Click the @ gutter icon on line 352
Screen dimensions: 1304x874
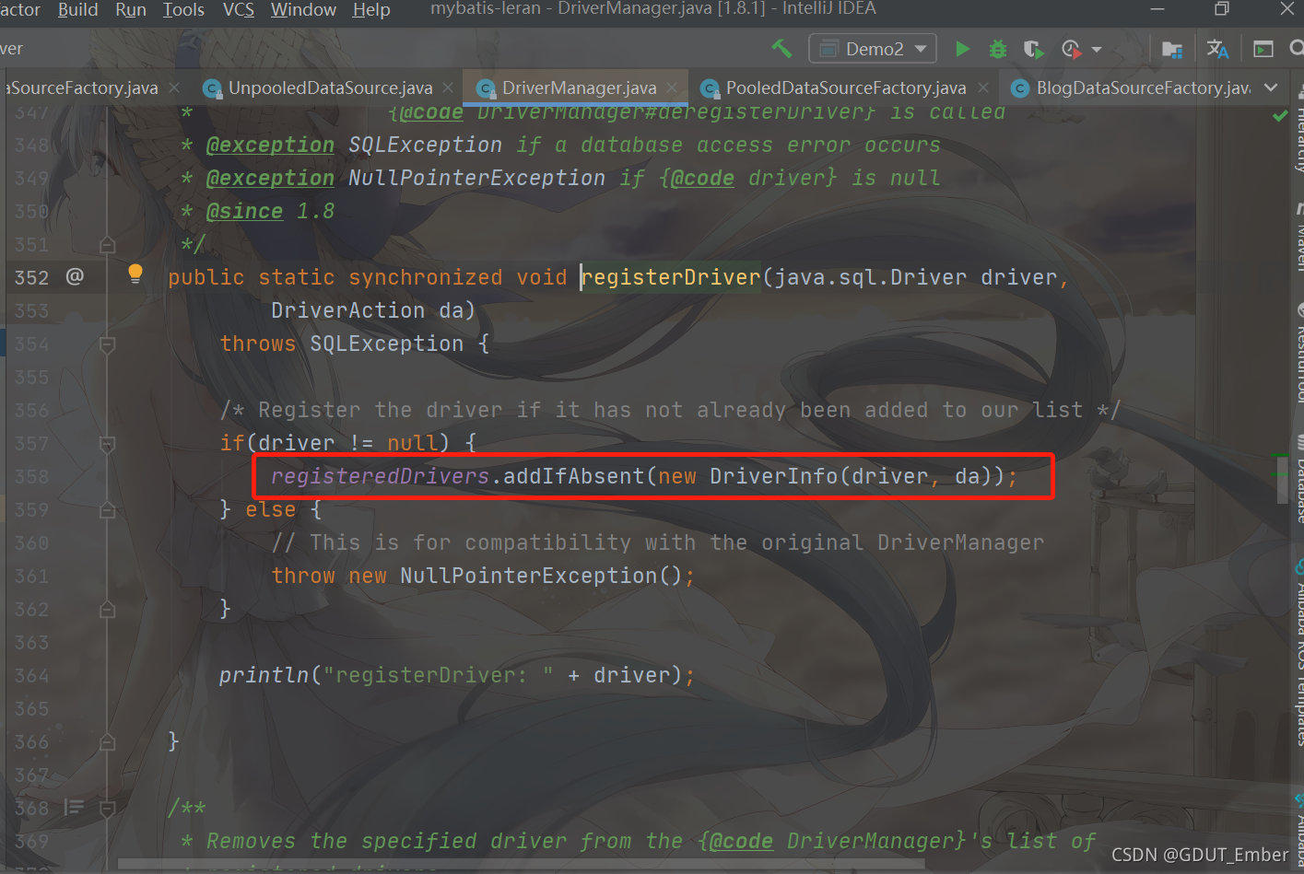click(x=75, y=276)
